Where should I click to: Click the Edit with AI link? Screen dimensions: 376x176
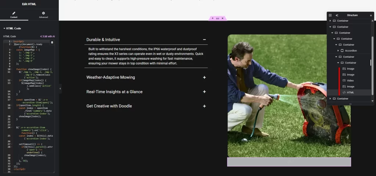pyautogui.click(x=47, y=36)
